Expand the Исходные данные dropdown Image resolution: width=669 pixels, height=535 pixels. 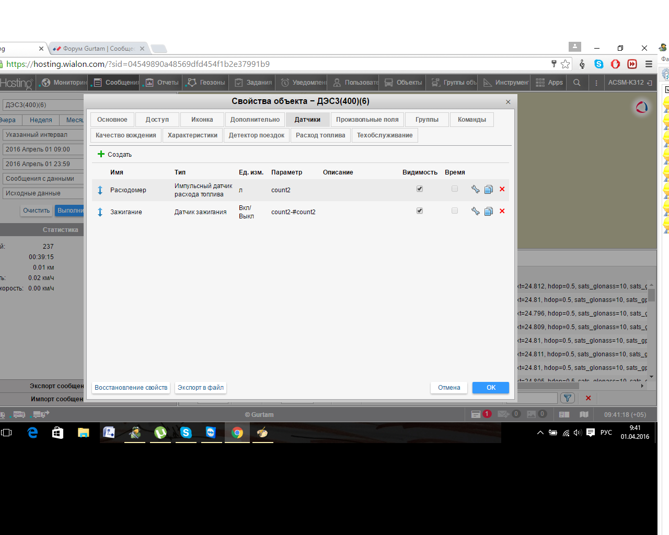43,193
